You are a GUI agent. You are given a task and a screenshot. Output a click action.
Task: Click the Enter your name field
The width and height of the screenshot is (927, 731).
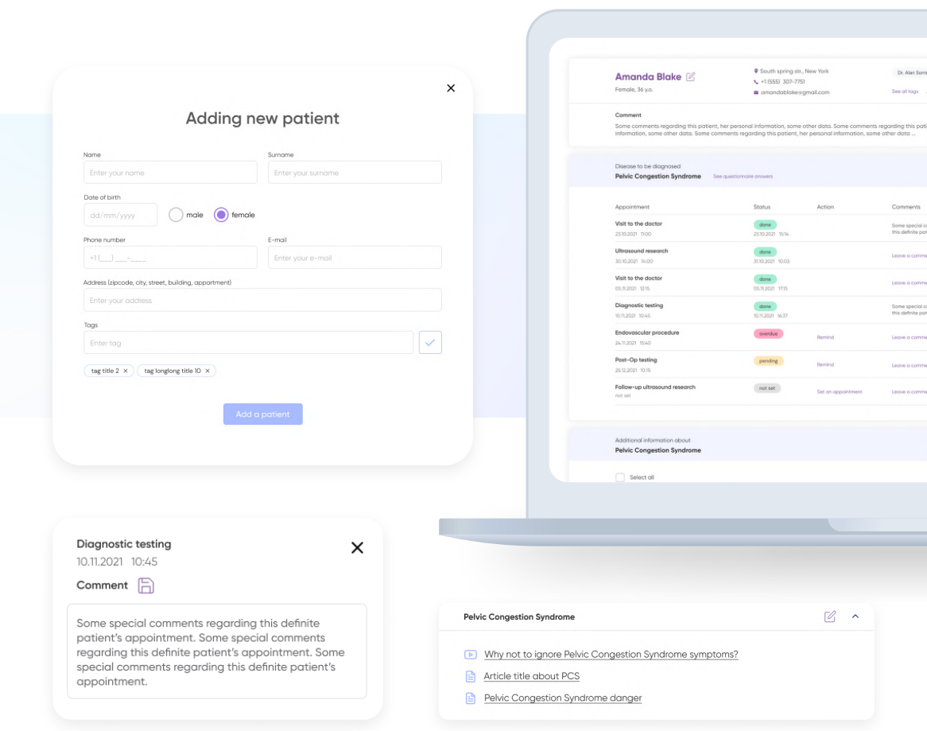[x=170, y=173]
